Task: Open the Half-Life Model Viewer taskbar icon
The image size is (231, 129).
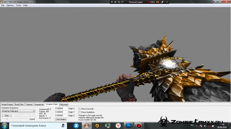Action: tap(87, 126)
